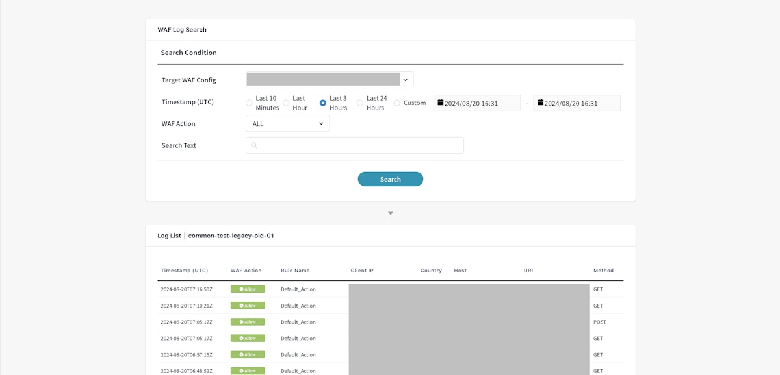The image size is (780, 375).
Task: Click the WAF Action column header
Action: tap(246, 271)
